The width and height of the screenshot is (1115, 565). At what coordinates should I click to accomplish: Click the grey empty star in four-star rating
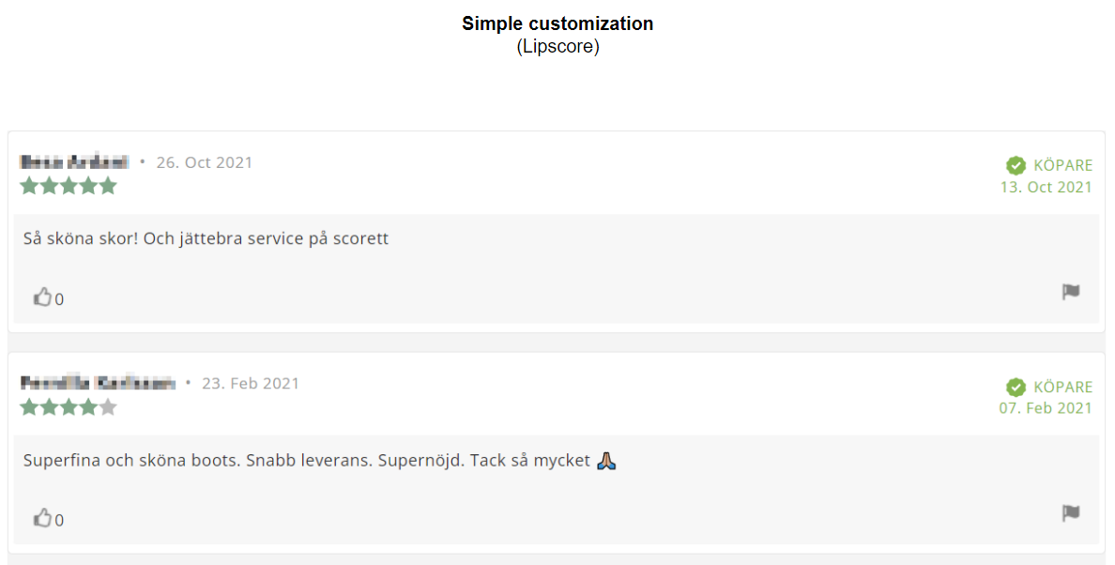(108, 407)
